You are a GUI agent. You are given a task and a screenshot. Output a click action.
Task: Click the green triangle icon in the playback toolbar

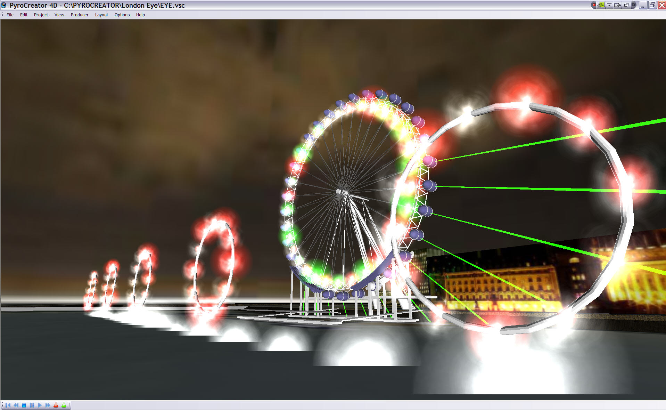(x=64, y=405)
